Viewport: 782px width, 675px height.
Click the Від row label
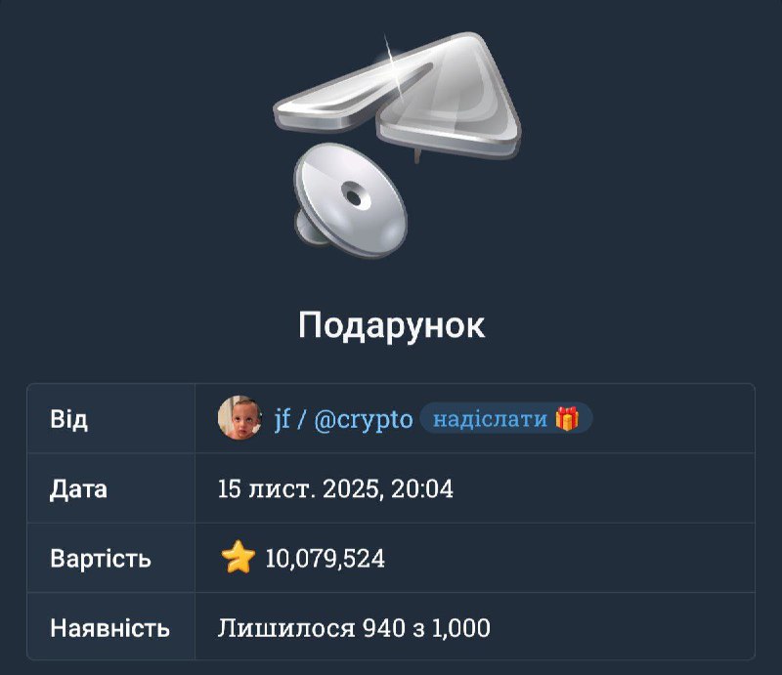coord(68,419)
